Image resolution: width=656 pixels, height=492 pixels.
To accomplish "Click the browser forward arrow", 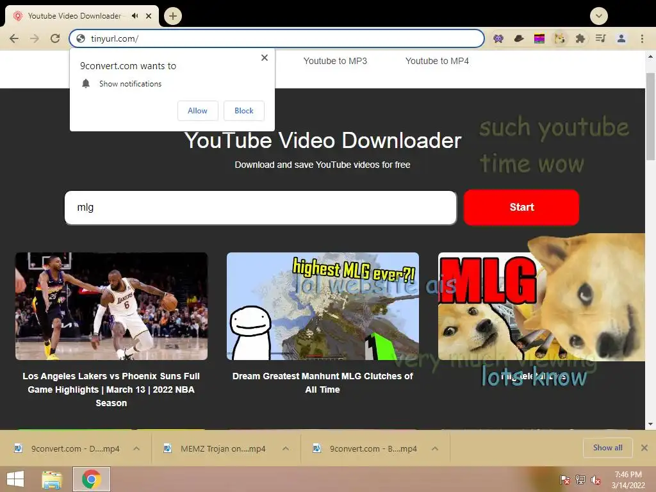I will pos(35,38).
